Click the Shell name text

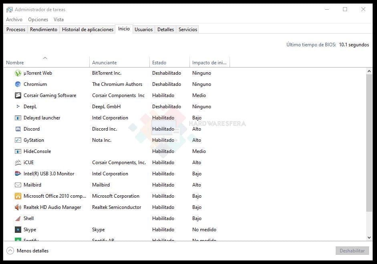tap(28, 218)
